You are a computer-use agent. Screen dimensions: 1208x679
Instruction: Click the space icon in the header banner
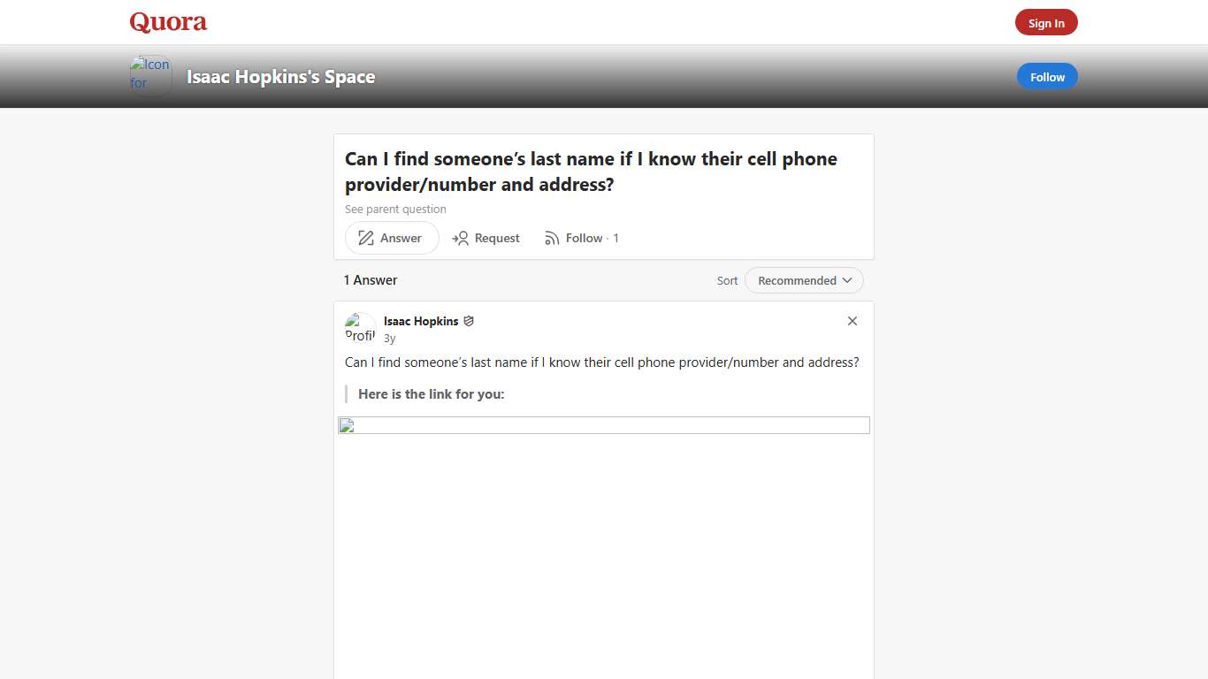(x=149, y=75)
